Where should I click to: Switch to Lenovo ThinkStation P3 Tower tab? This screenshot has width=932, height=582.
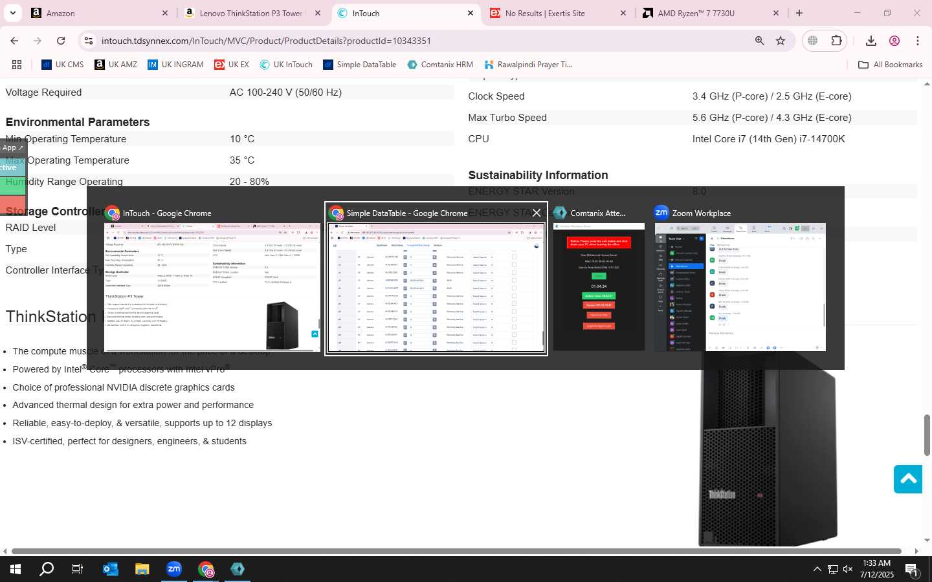tap(252, 13)
